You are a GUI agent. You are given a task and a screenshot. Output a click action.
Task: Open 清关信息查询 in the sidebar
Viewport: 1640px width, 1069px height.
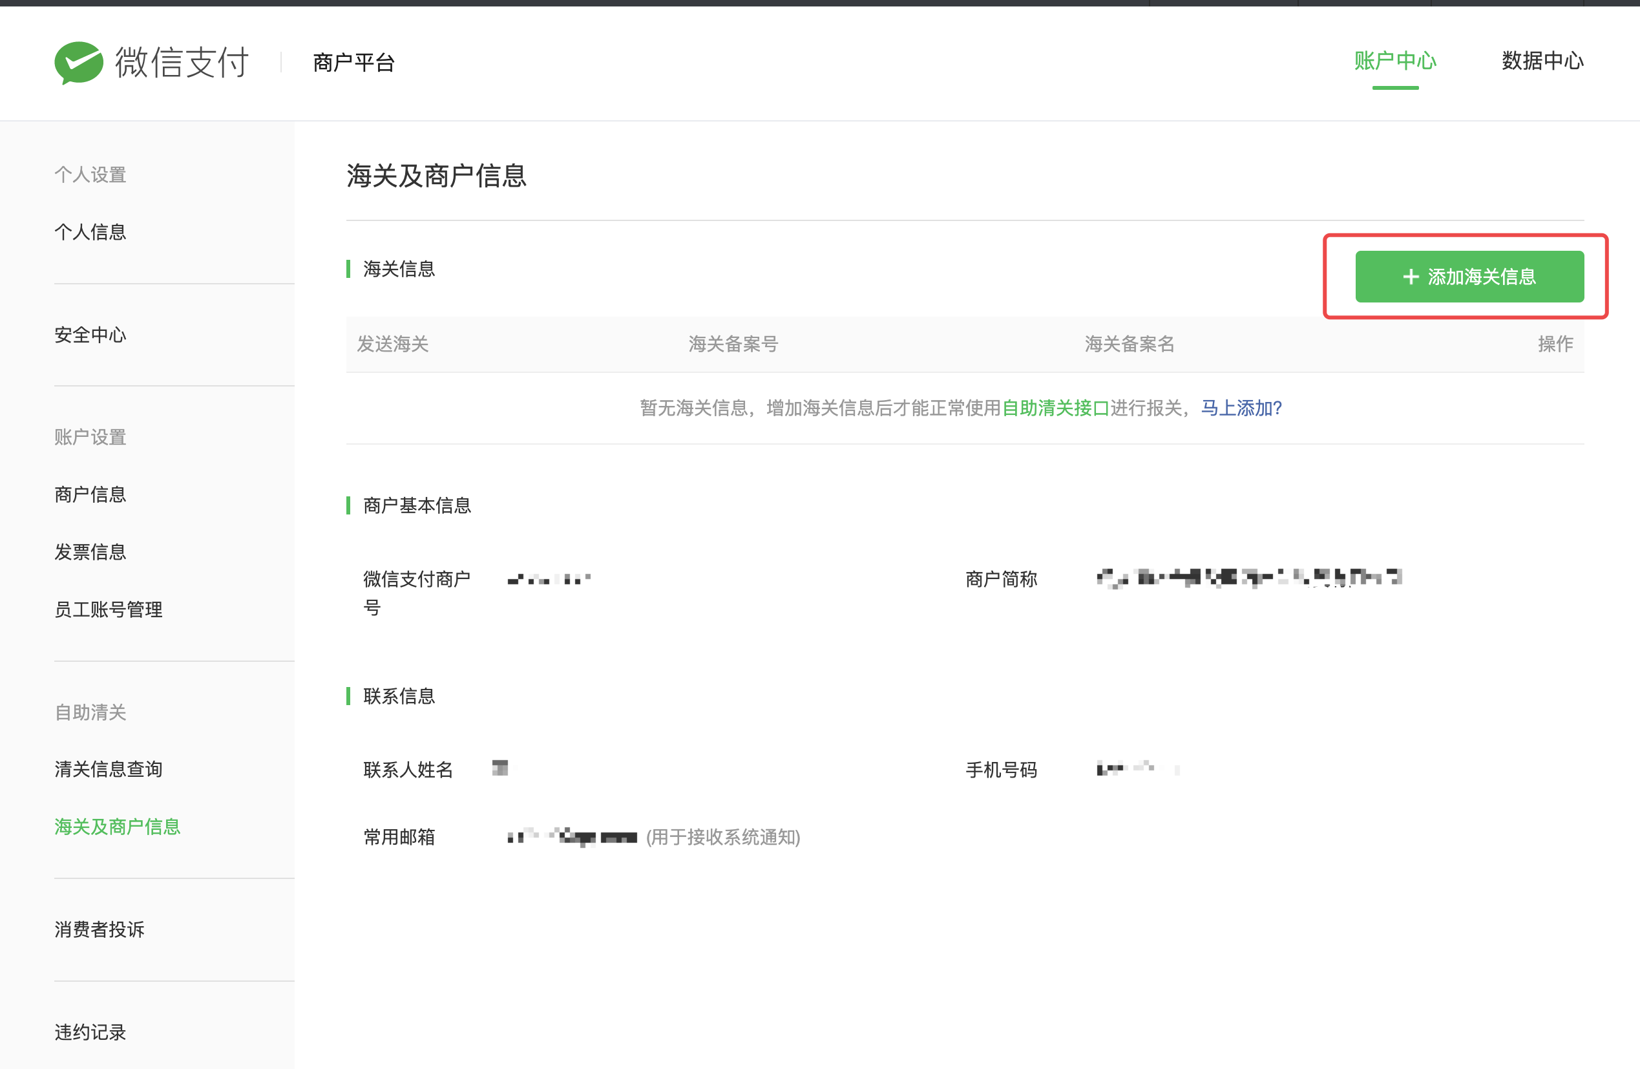coord(108,768)
